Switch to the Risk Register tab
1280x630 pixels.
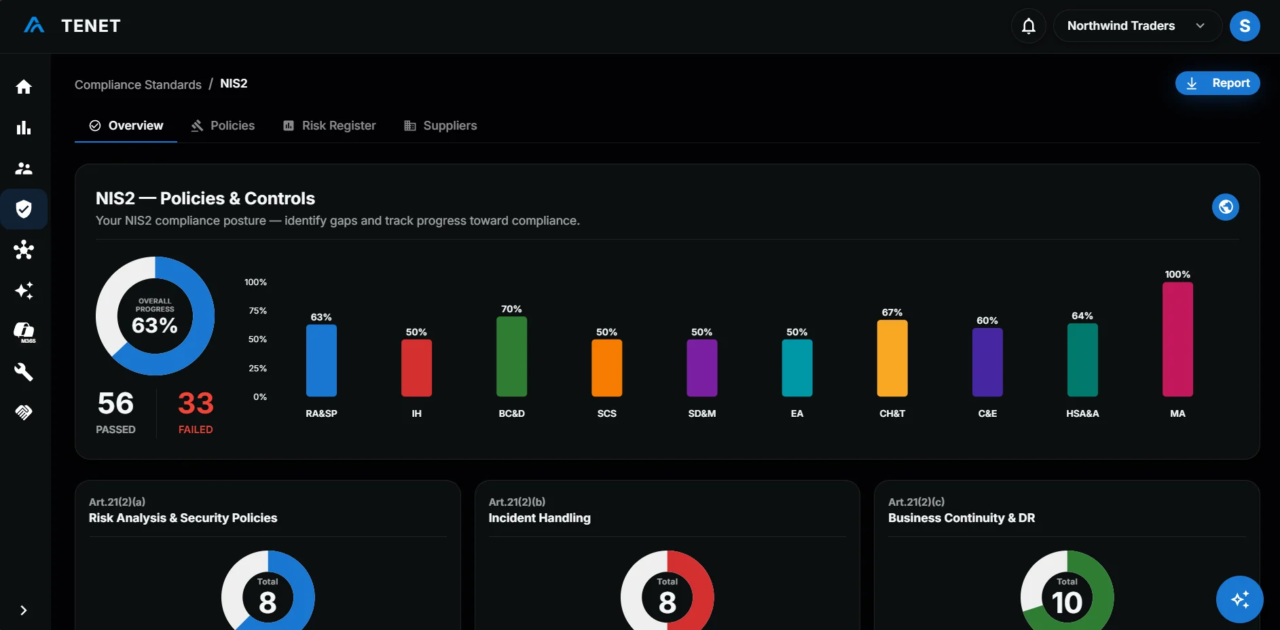click(329, 126)
